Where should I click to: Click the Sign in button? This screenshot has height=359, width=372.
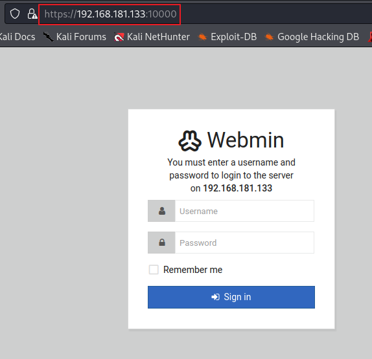point(231,297)
